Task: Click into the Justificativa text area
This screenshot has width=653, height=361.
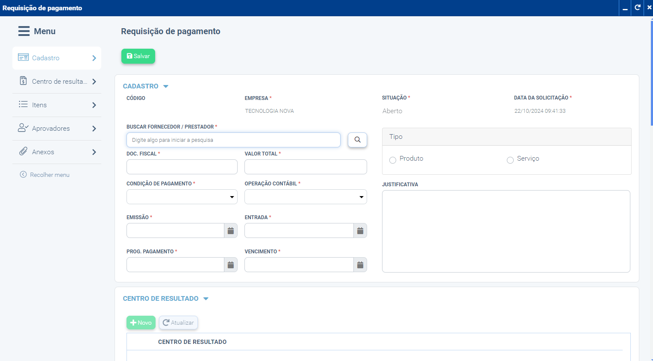Action: tap(506, 231)
